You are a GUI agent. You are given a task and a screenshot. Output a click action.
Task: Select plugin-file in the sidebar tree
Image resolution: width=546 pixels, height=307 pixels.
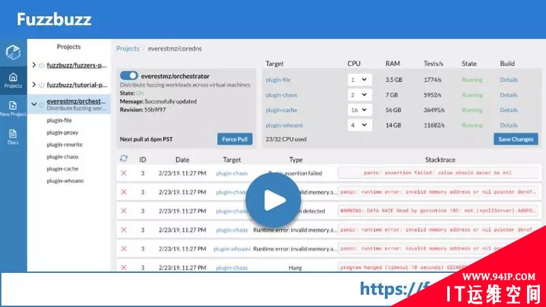59,120
